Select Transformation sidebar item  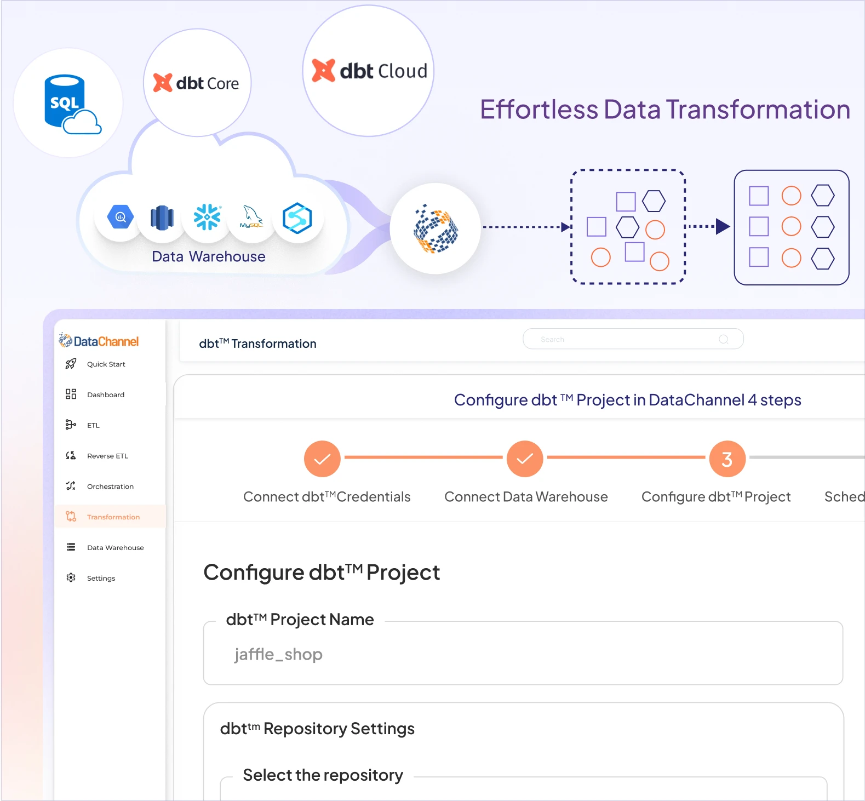[110, 517]
